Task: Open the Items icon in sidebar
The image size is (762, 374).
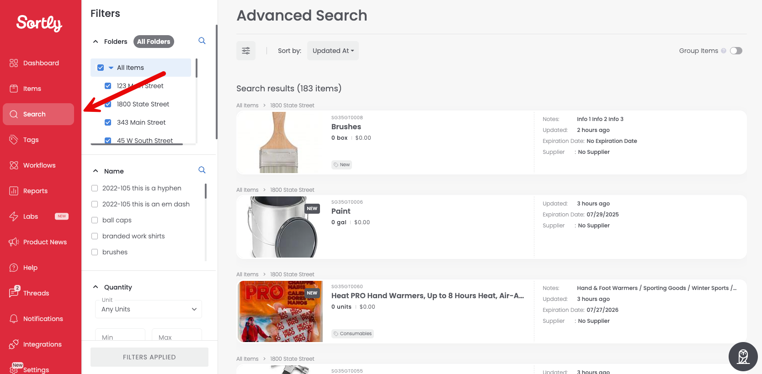Action: click(x=14, y=89)
